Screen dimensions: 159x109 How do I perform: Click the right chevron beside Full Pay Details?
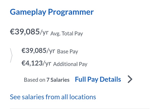pyautogui.click(x=130, y=79)
